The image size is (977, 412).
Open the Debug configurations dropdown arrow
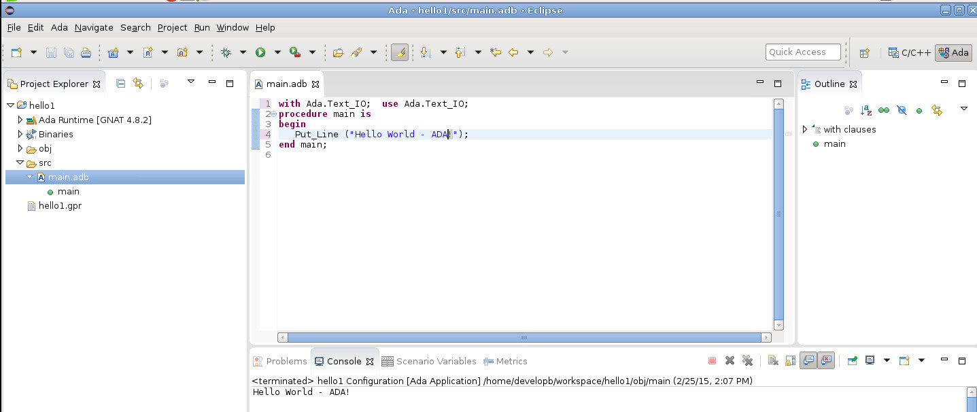243,52
